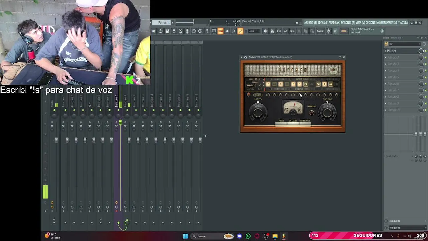Open Windows Start menu
This screenshot has height=241, width=428.
click(x=185, y=236)
